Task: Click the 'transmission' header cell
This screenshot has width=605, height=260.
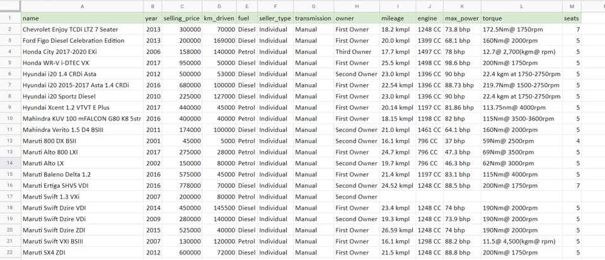Action: 314,18
